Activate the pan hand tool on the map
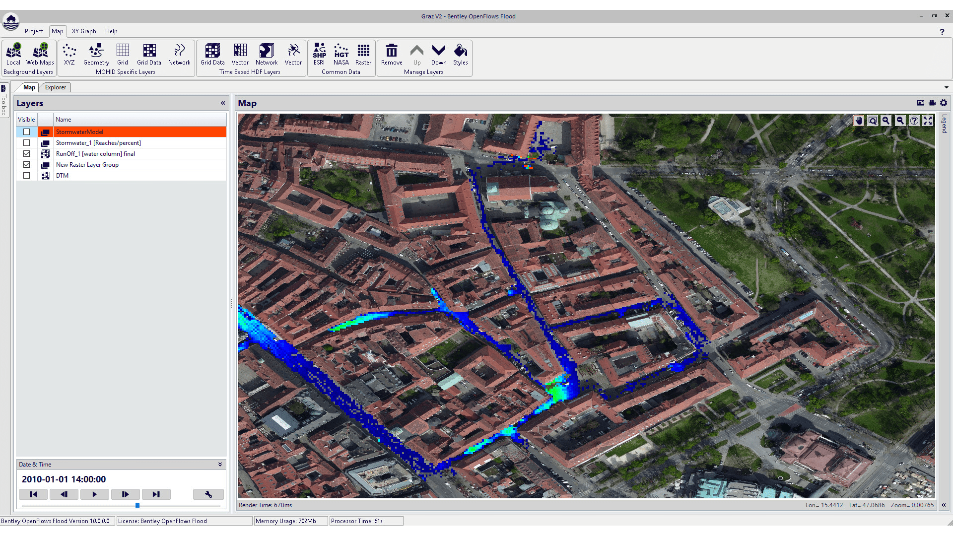This screenshot has width=953, height=536. pyautogui.click(x=859, y=121)
